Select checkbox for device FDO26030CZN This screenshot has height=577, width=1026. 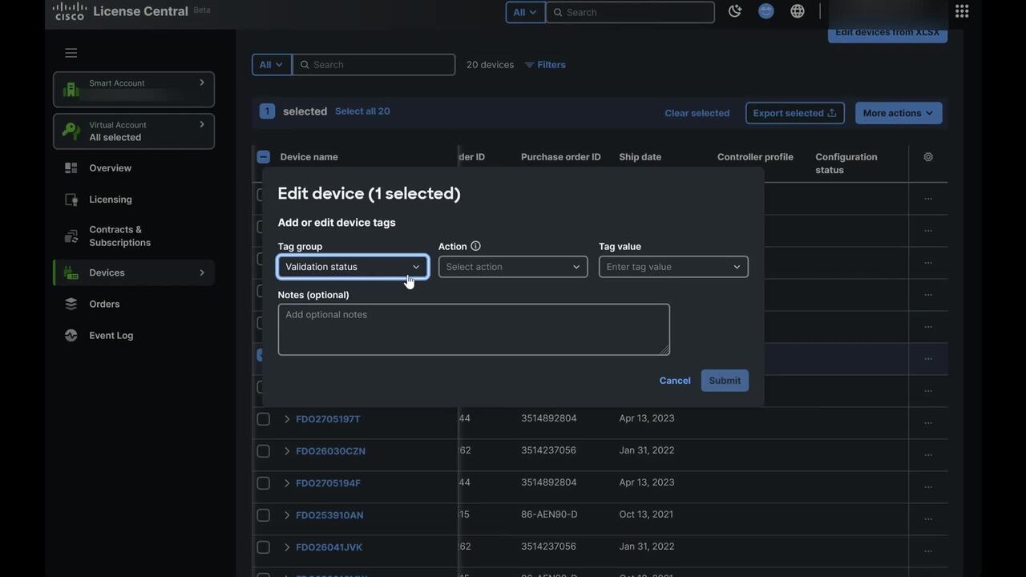pos(264,451)
